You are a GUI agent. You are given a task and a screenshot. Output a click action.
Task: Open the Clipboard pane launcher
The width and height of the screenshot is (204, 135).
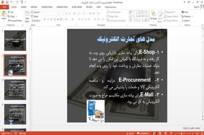(22, 25)
